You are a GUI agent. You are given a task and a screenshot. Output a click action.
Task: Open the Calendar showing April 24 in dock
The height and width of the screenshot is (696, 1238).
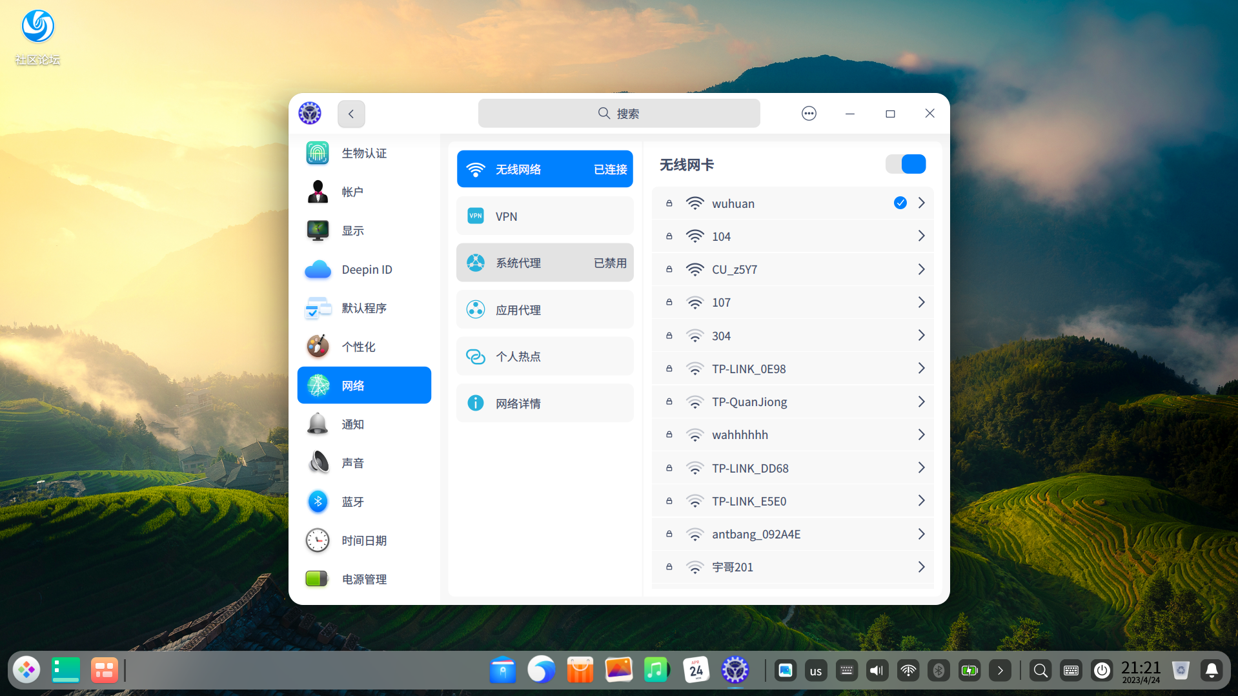[696, 670]
